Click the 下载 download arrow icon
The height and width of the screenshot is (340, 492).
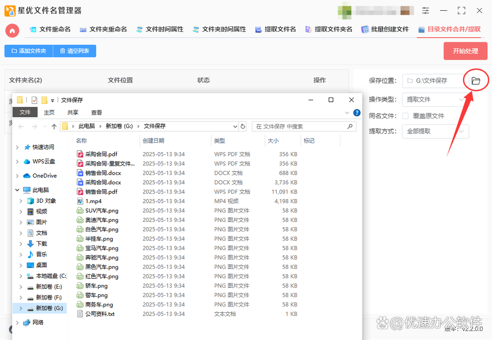31,243
